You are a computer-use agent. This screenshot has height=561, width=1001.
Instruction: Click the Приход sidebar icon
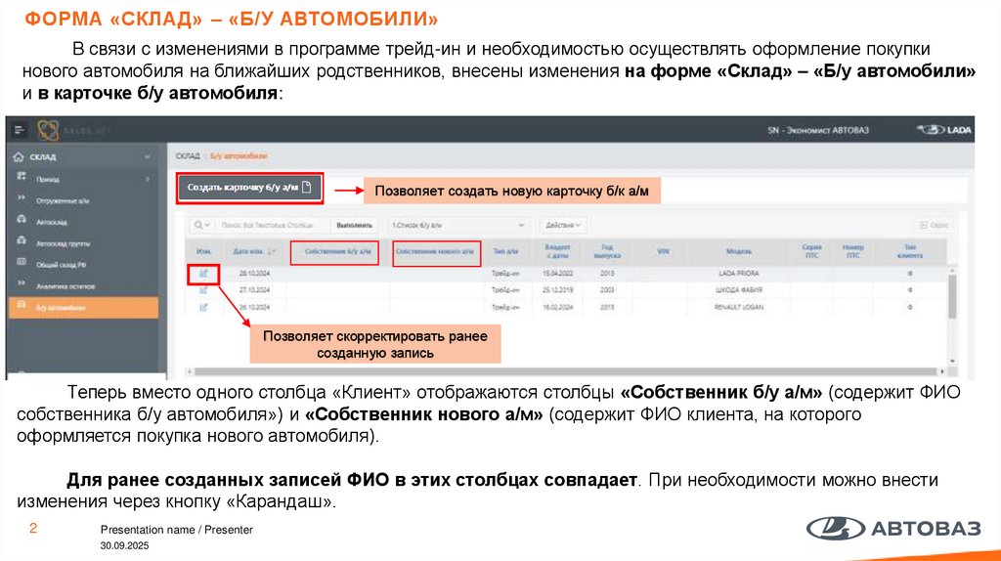pos(22,176)
